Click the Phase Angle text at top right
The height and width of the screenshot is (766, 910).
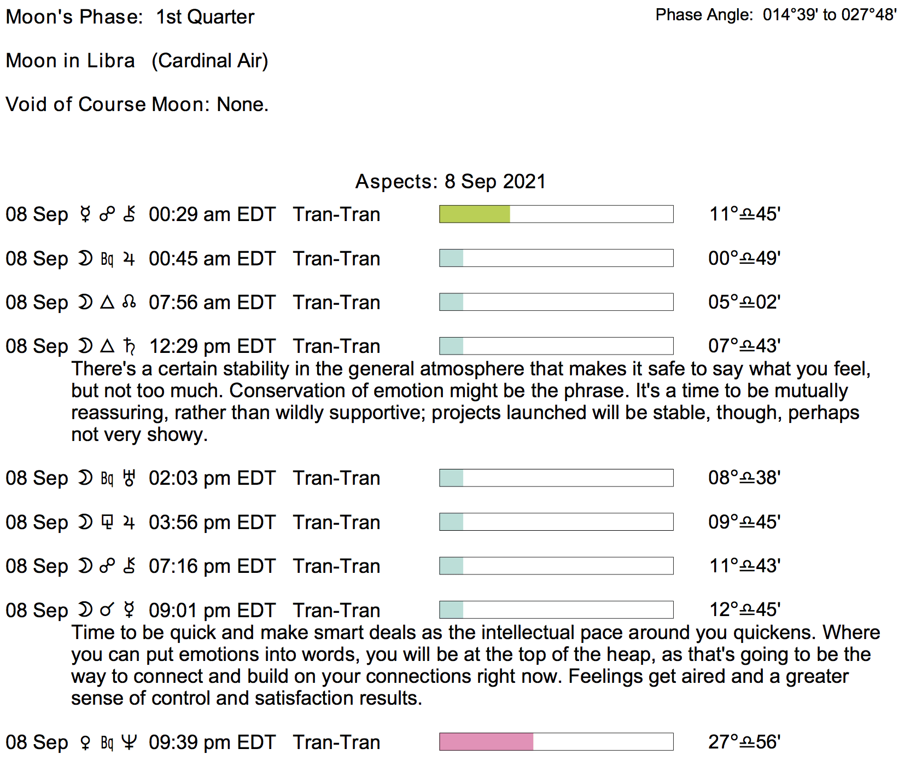coord(776,15)
